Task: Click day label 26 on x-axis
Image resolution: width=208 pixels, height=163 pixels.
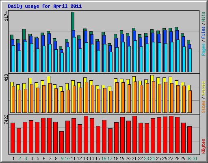Action: coord(165,159)
